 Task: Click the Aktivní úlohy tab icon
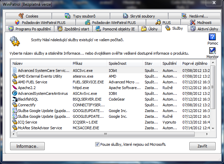coord(193,29)
